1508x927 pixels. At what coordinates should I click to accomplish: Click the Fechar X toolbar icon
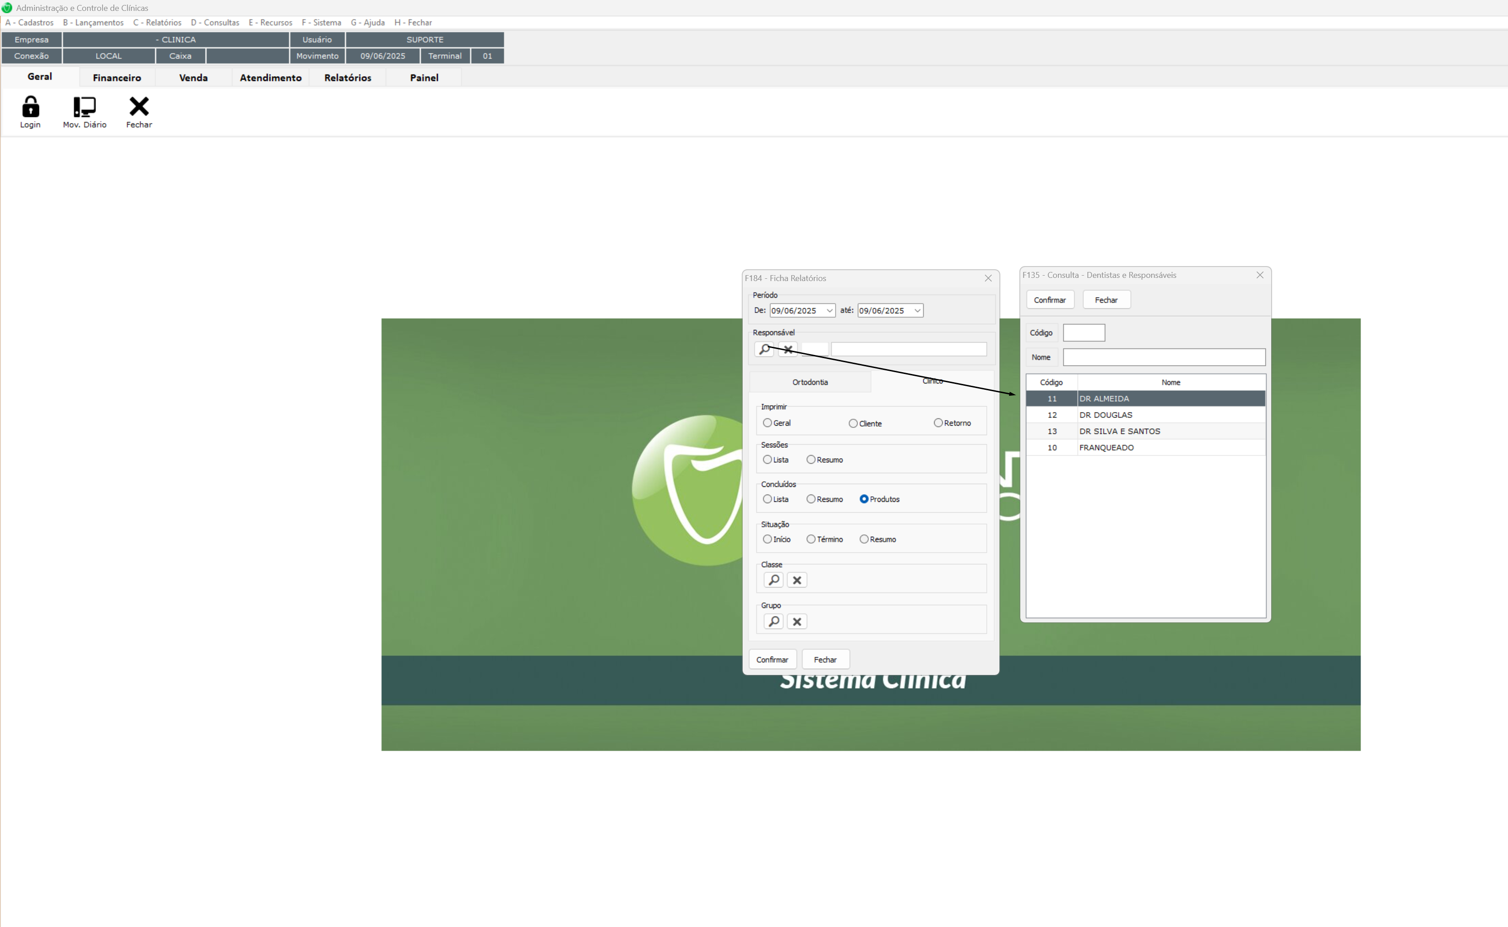[139, 107]
